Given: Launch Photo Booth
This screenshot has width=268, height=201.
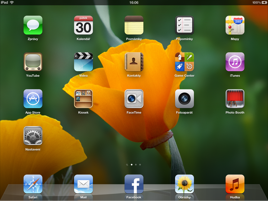Looking at the screenshot, I should tap(235, 99).
